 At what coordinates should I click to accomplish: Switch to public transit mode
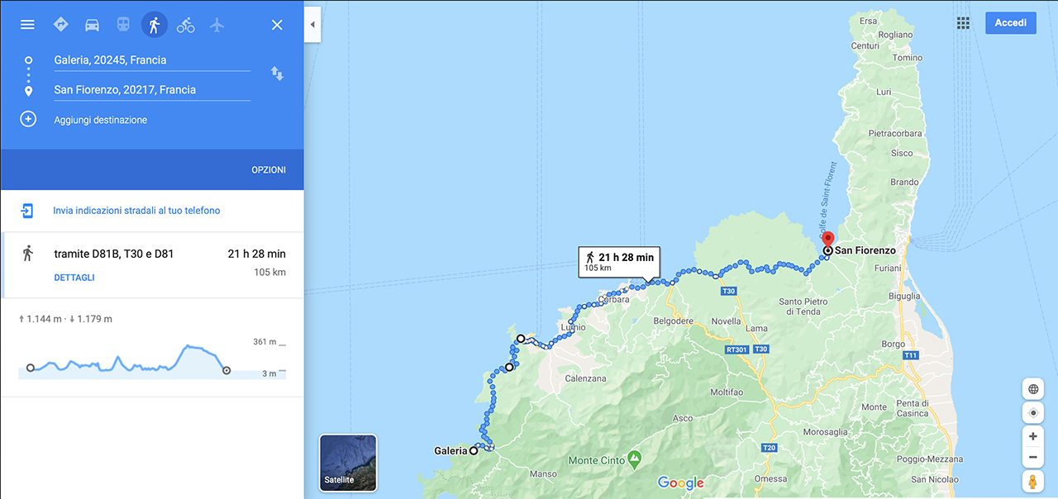point(123,25)
